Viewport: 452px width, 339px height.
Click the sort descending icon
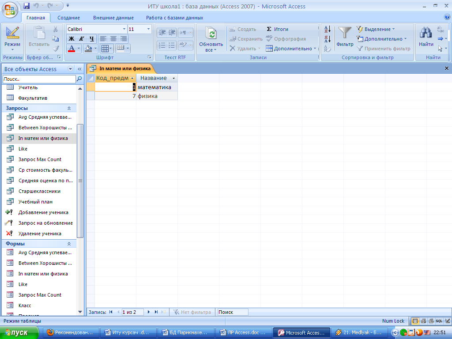[328, 39]
